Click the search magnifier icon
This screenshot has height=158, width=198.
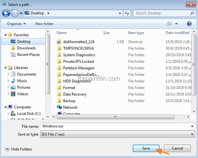tap(192, 13)
